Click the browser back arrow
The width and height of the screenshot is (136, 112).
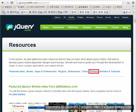(3, 3)
